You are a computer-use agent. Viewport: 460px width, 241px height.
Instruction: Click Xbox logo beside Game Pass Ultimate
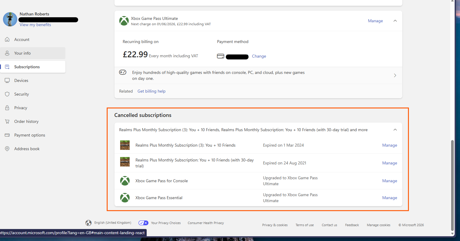pyautogui.click(x=124, y=21)
